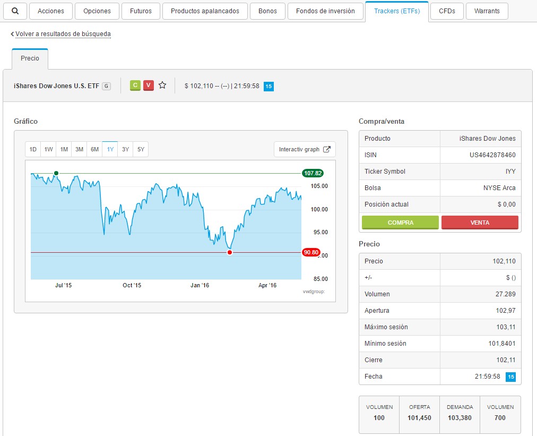Click the iShares Dow Jones U.S. ETF title
The image size is (537, 436).
coord(56,86)
